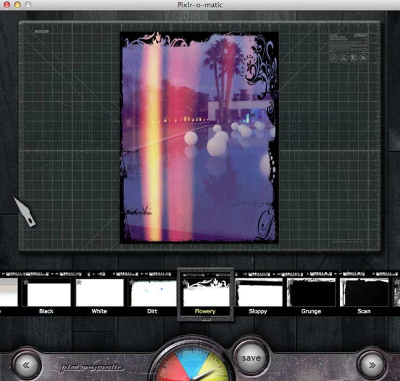Click the 'Dirt' frame label

click(152, 311)
